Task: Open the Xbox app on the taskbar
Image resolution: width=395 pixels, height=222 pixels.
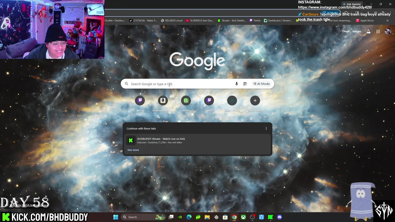Action: pos(243,217)
